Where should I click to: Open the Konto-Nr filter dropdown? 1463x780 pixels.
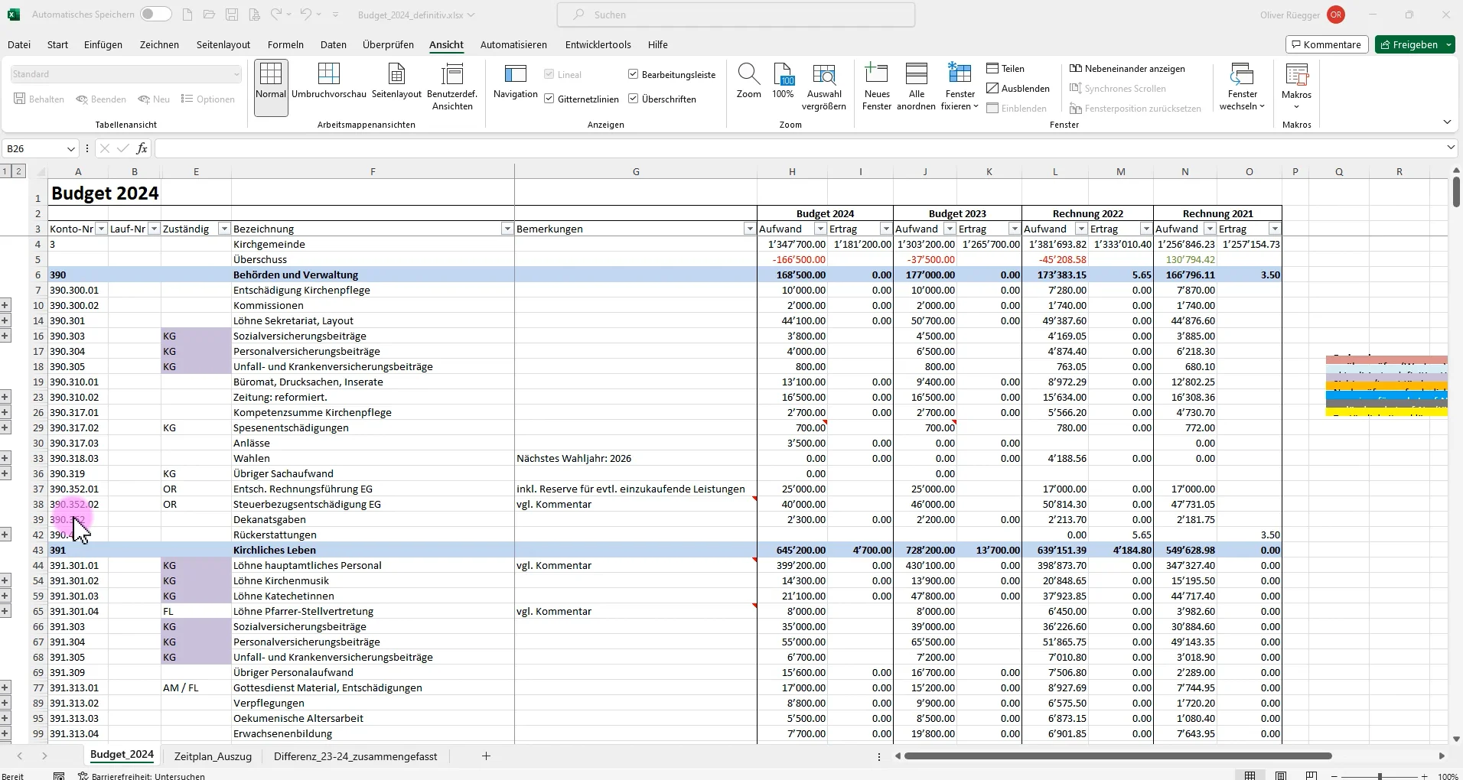(101, 229)
